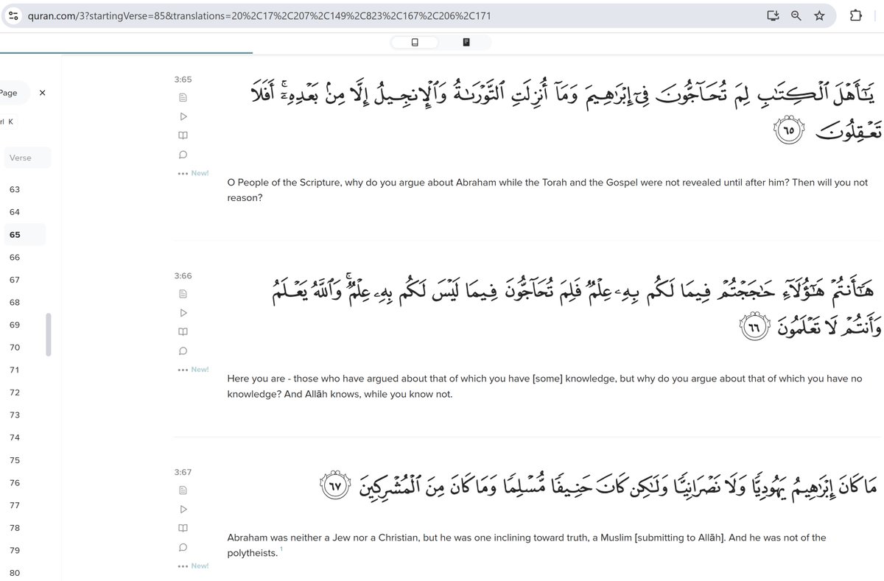The image size is (884, 581).
Task: Open tafsir book icon for verse 3:65
Action: tap(183, 135)
